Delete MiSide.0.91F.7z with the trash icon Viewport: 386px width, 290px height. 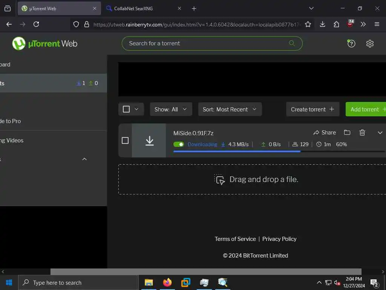coord(362,133)
